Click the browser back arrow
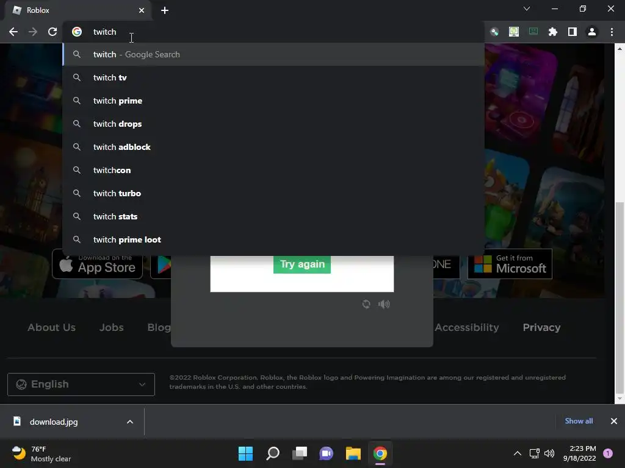 [x=13, y=32]
